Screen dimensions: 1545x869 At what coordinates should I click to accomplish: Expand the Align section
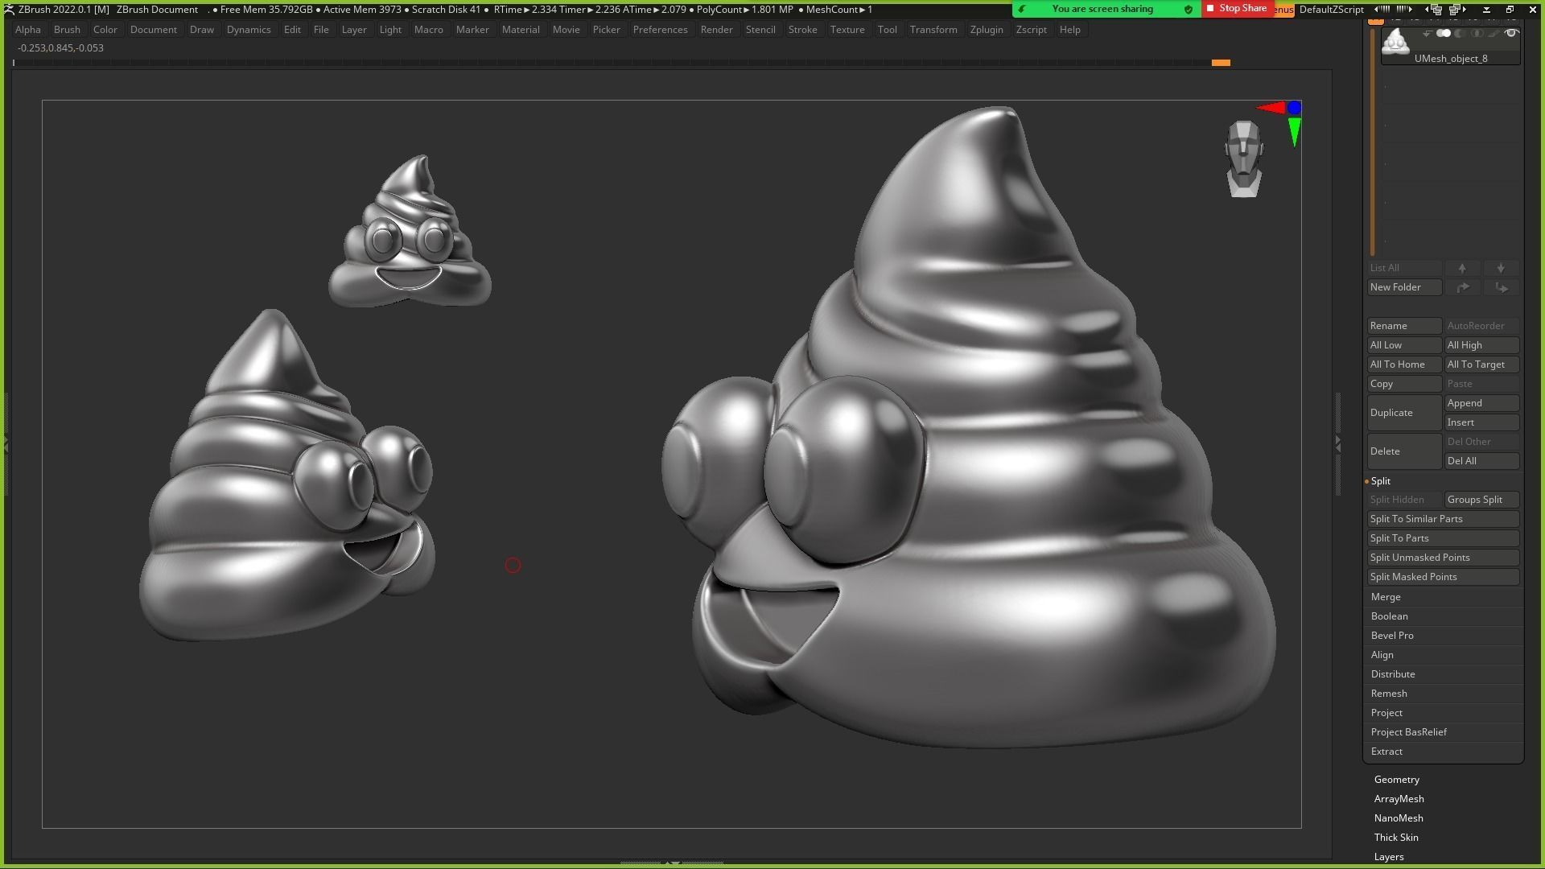pos(1382,655)
